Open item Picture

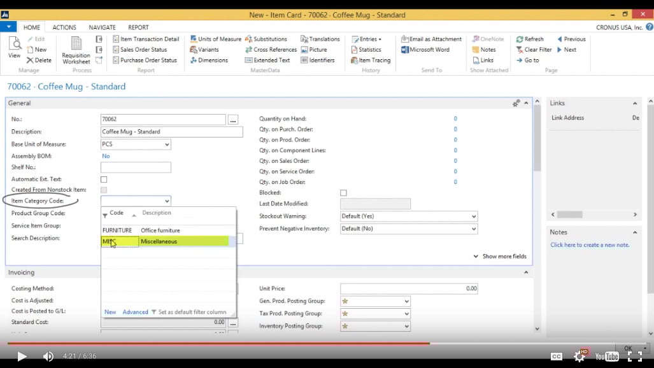[314, 49]
